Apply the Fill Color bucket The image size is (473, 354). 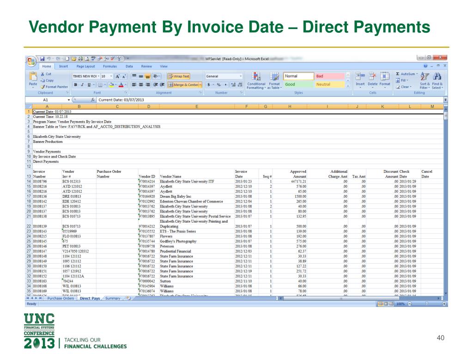coord(111,85)
